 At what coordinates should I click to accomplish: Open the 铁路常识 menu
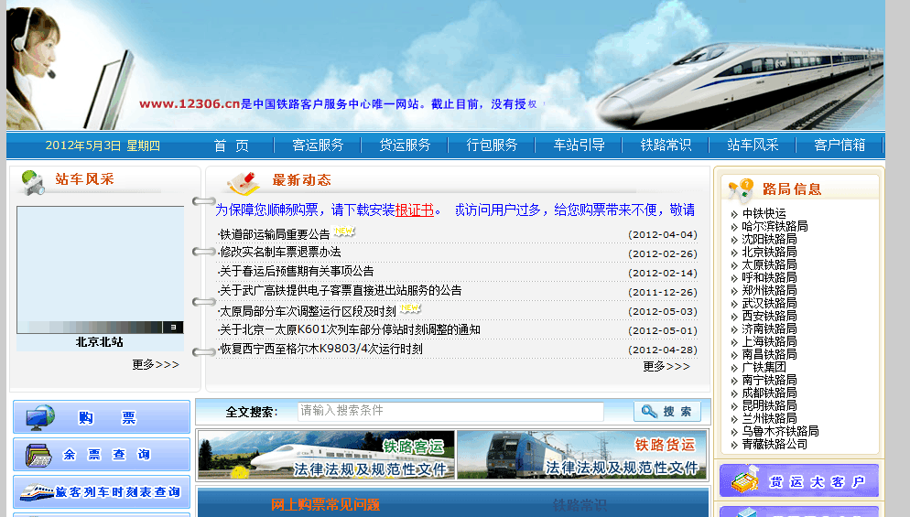click(x=666, y=145)
